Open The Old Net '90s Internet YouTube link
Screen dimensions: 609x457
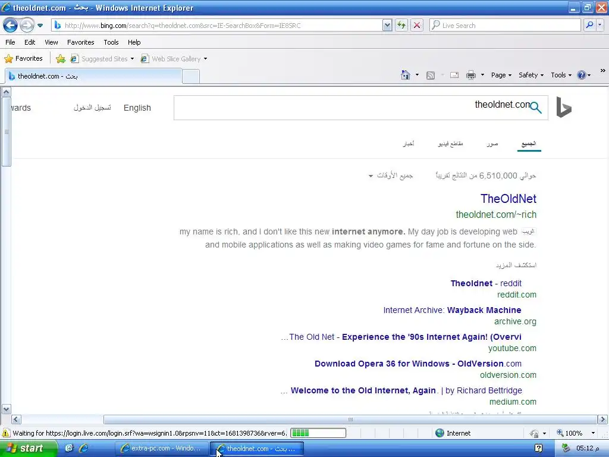(401, 337)
